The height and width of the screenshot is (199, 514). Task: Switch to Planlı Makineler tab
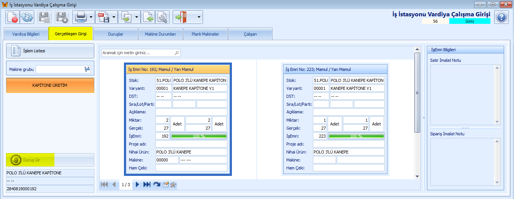point(205,34)
